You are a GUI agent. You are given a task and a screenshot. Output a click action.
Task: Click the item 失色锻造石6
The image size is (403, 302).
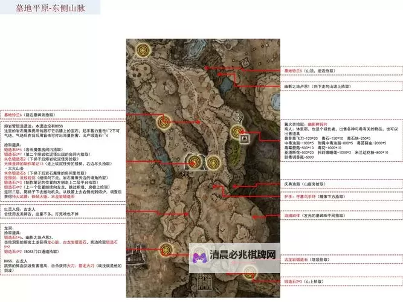click(15, 173)
